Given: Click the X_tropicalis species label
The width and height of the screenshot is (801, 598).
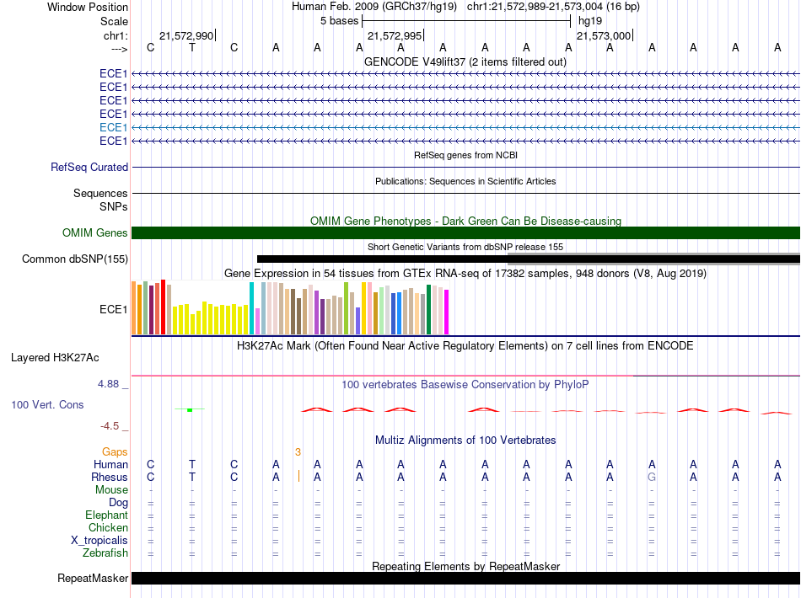Looking at the screenshot, I should [99, 541].
